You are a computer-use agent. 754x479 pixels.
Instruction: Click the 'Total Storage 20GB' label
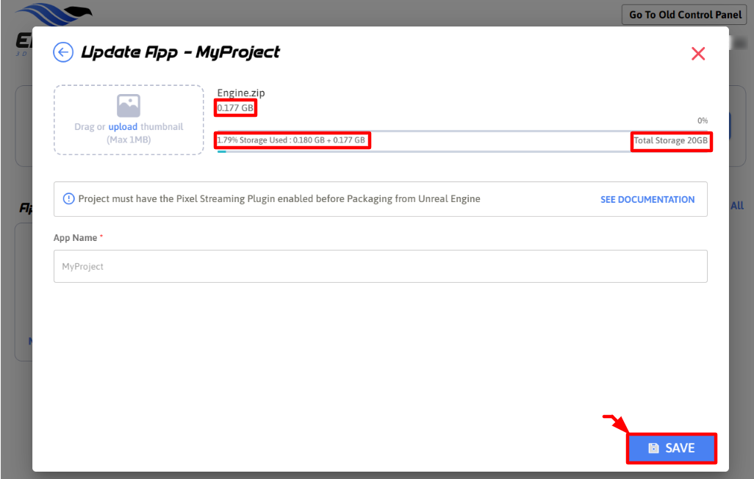671,140
